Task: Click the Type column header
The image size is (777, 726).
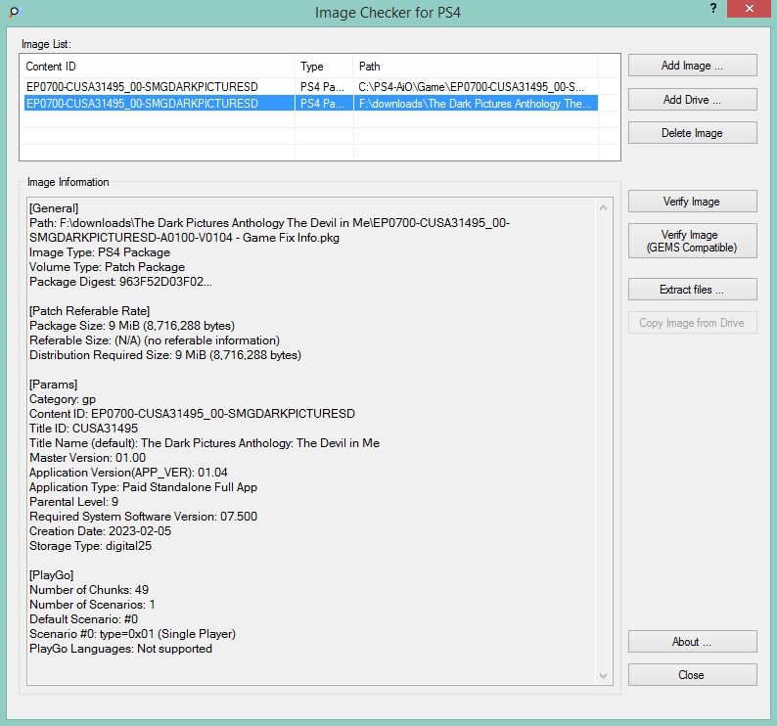Action: pyautogui.click(x=323, y=67)
